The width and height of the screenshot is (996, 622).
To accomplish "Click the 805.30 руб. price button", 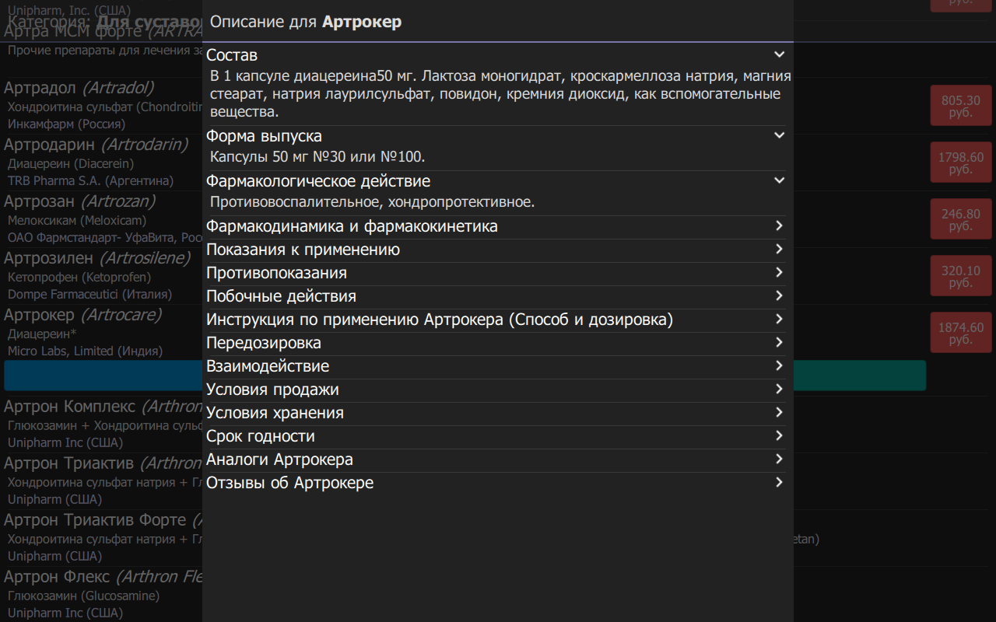I will click(961, 107).
